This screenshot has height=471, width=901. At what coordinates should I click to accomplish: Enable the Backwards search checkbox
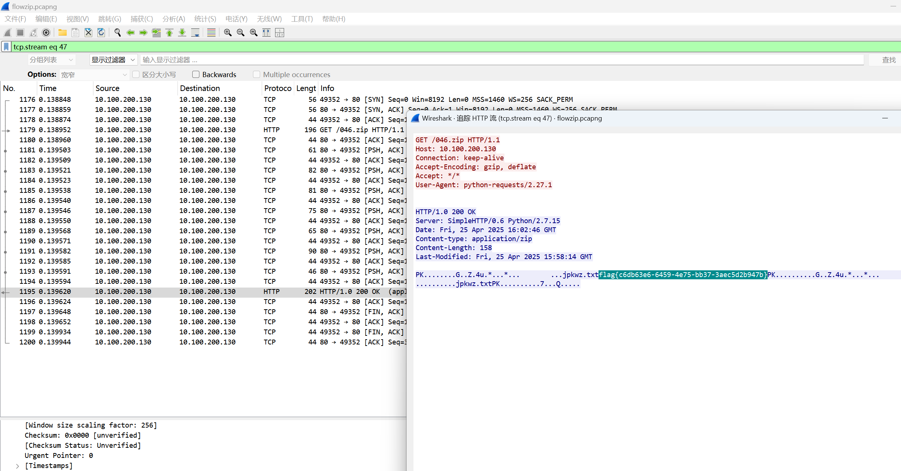(196, 75)
